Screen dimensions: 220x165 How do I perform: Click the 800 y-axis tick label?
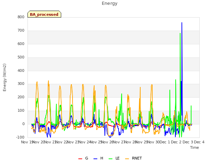21,17
